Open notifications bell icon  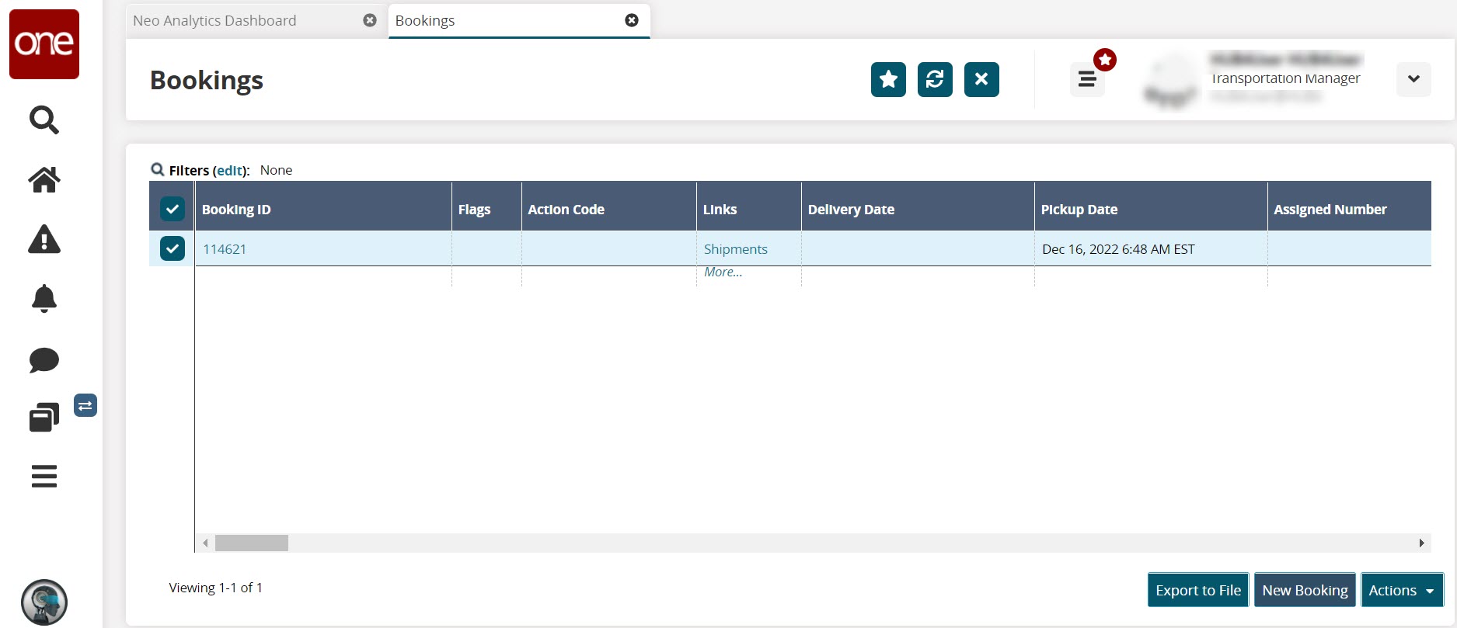pyautogui.click(x=44, y=299)
